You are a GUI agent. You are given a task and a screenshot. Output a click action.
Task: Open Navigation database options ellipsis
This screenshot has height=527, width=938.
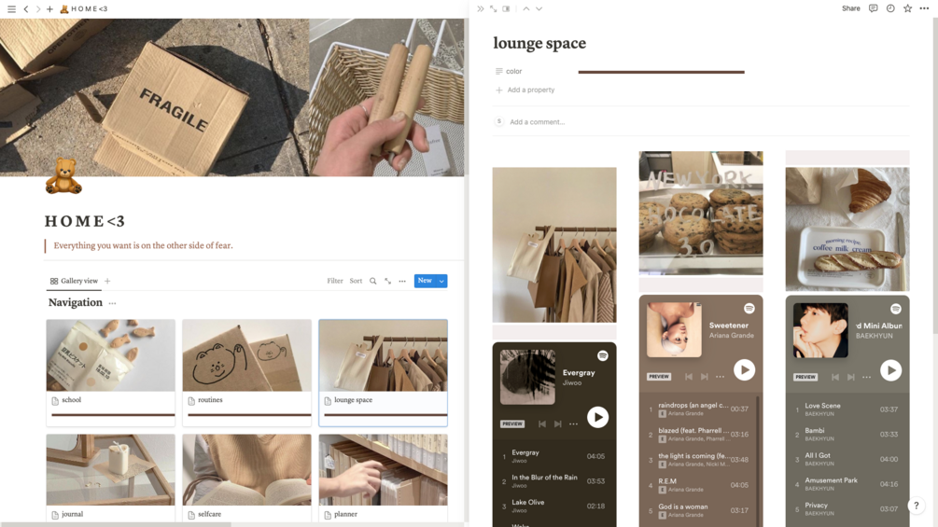click(x=112, y=303)
